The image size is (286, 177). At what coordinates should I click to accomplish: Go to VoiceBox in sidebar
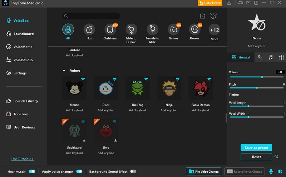pyautogui.click(x=18, y=21)
